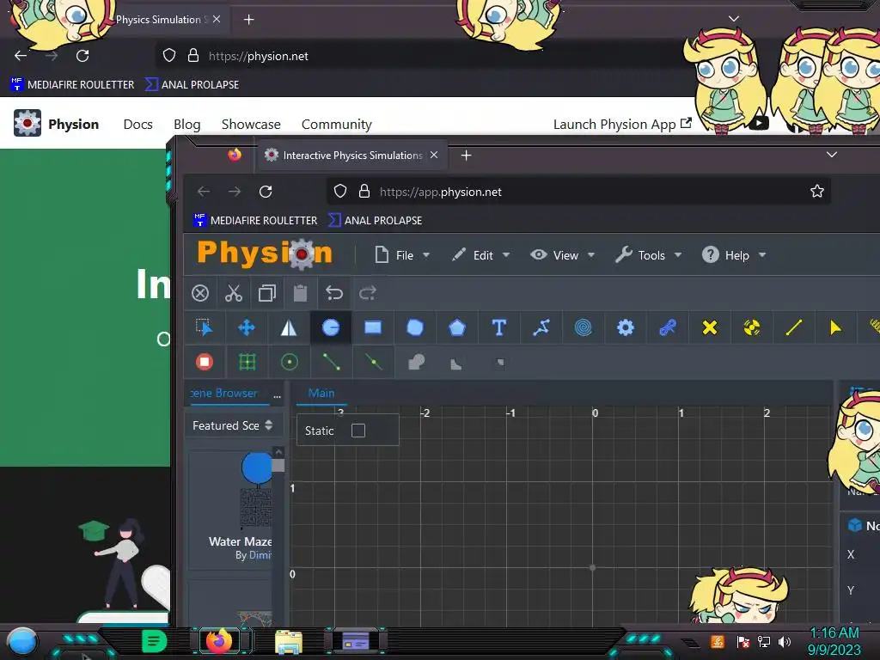Toggle the green line endpoint snap icon

331,362
